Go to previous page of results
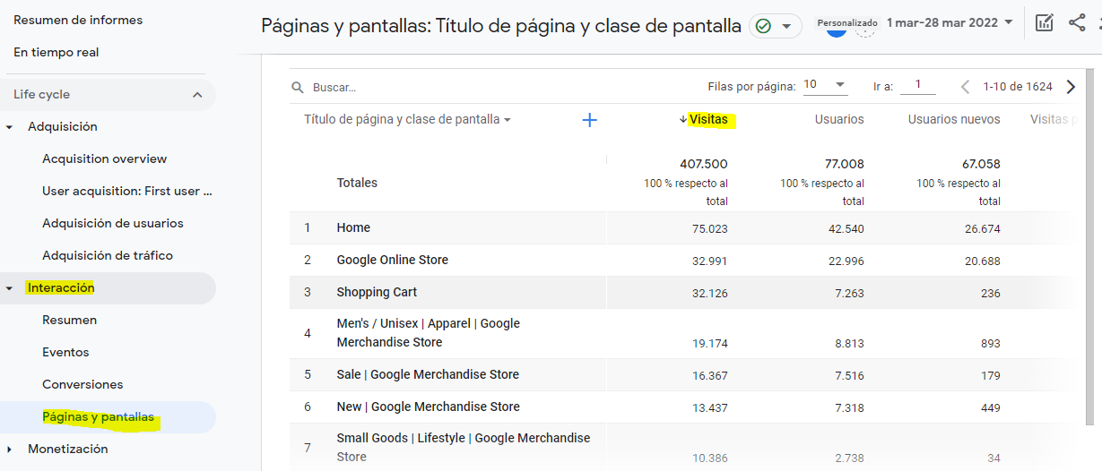Screen dimensions: 1102x471 [x=965, y=87]
